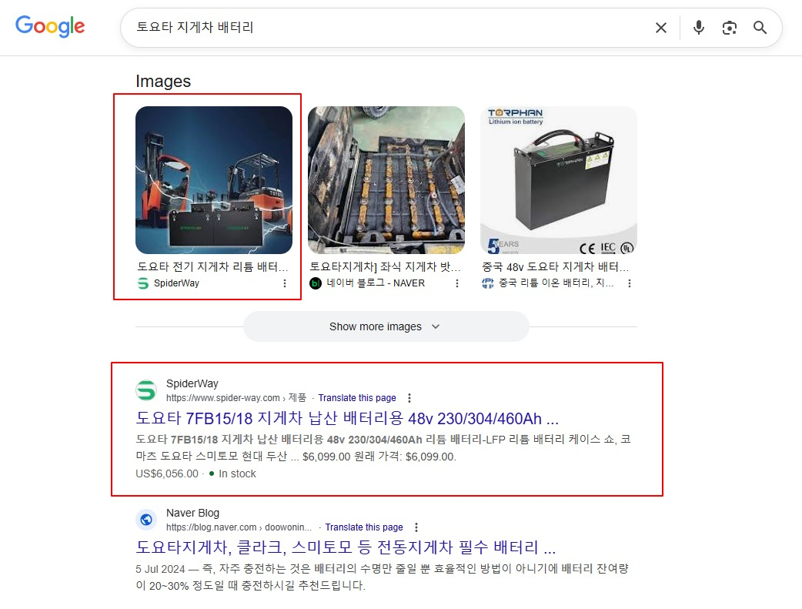
Task: Open three-dot menu on Torphan battery image
Action: tap(630, 283)
